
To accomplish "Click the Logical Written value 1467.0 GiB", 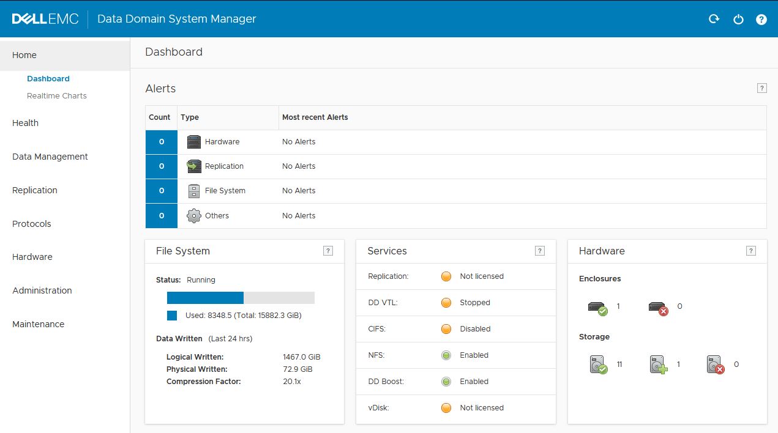I will [302, 357].
